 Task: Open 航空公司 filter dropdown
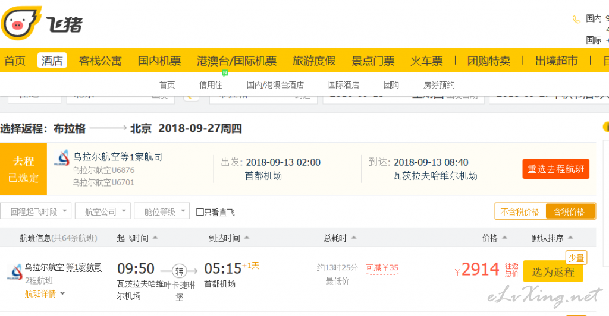pyautogui.click(x=102, y=211)
